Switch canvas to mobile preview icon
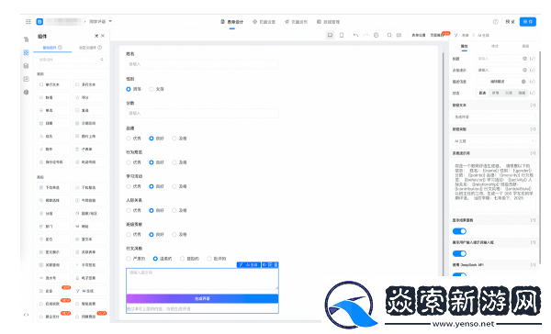The width and height of the screenshot is (551, 334). click(342, 35)
